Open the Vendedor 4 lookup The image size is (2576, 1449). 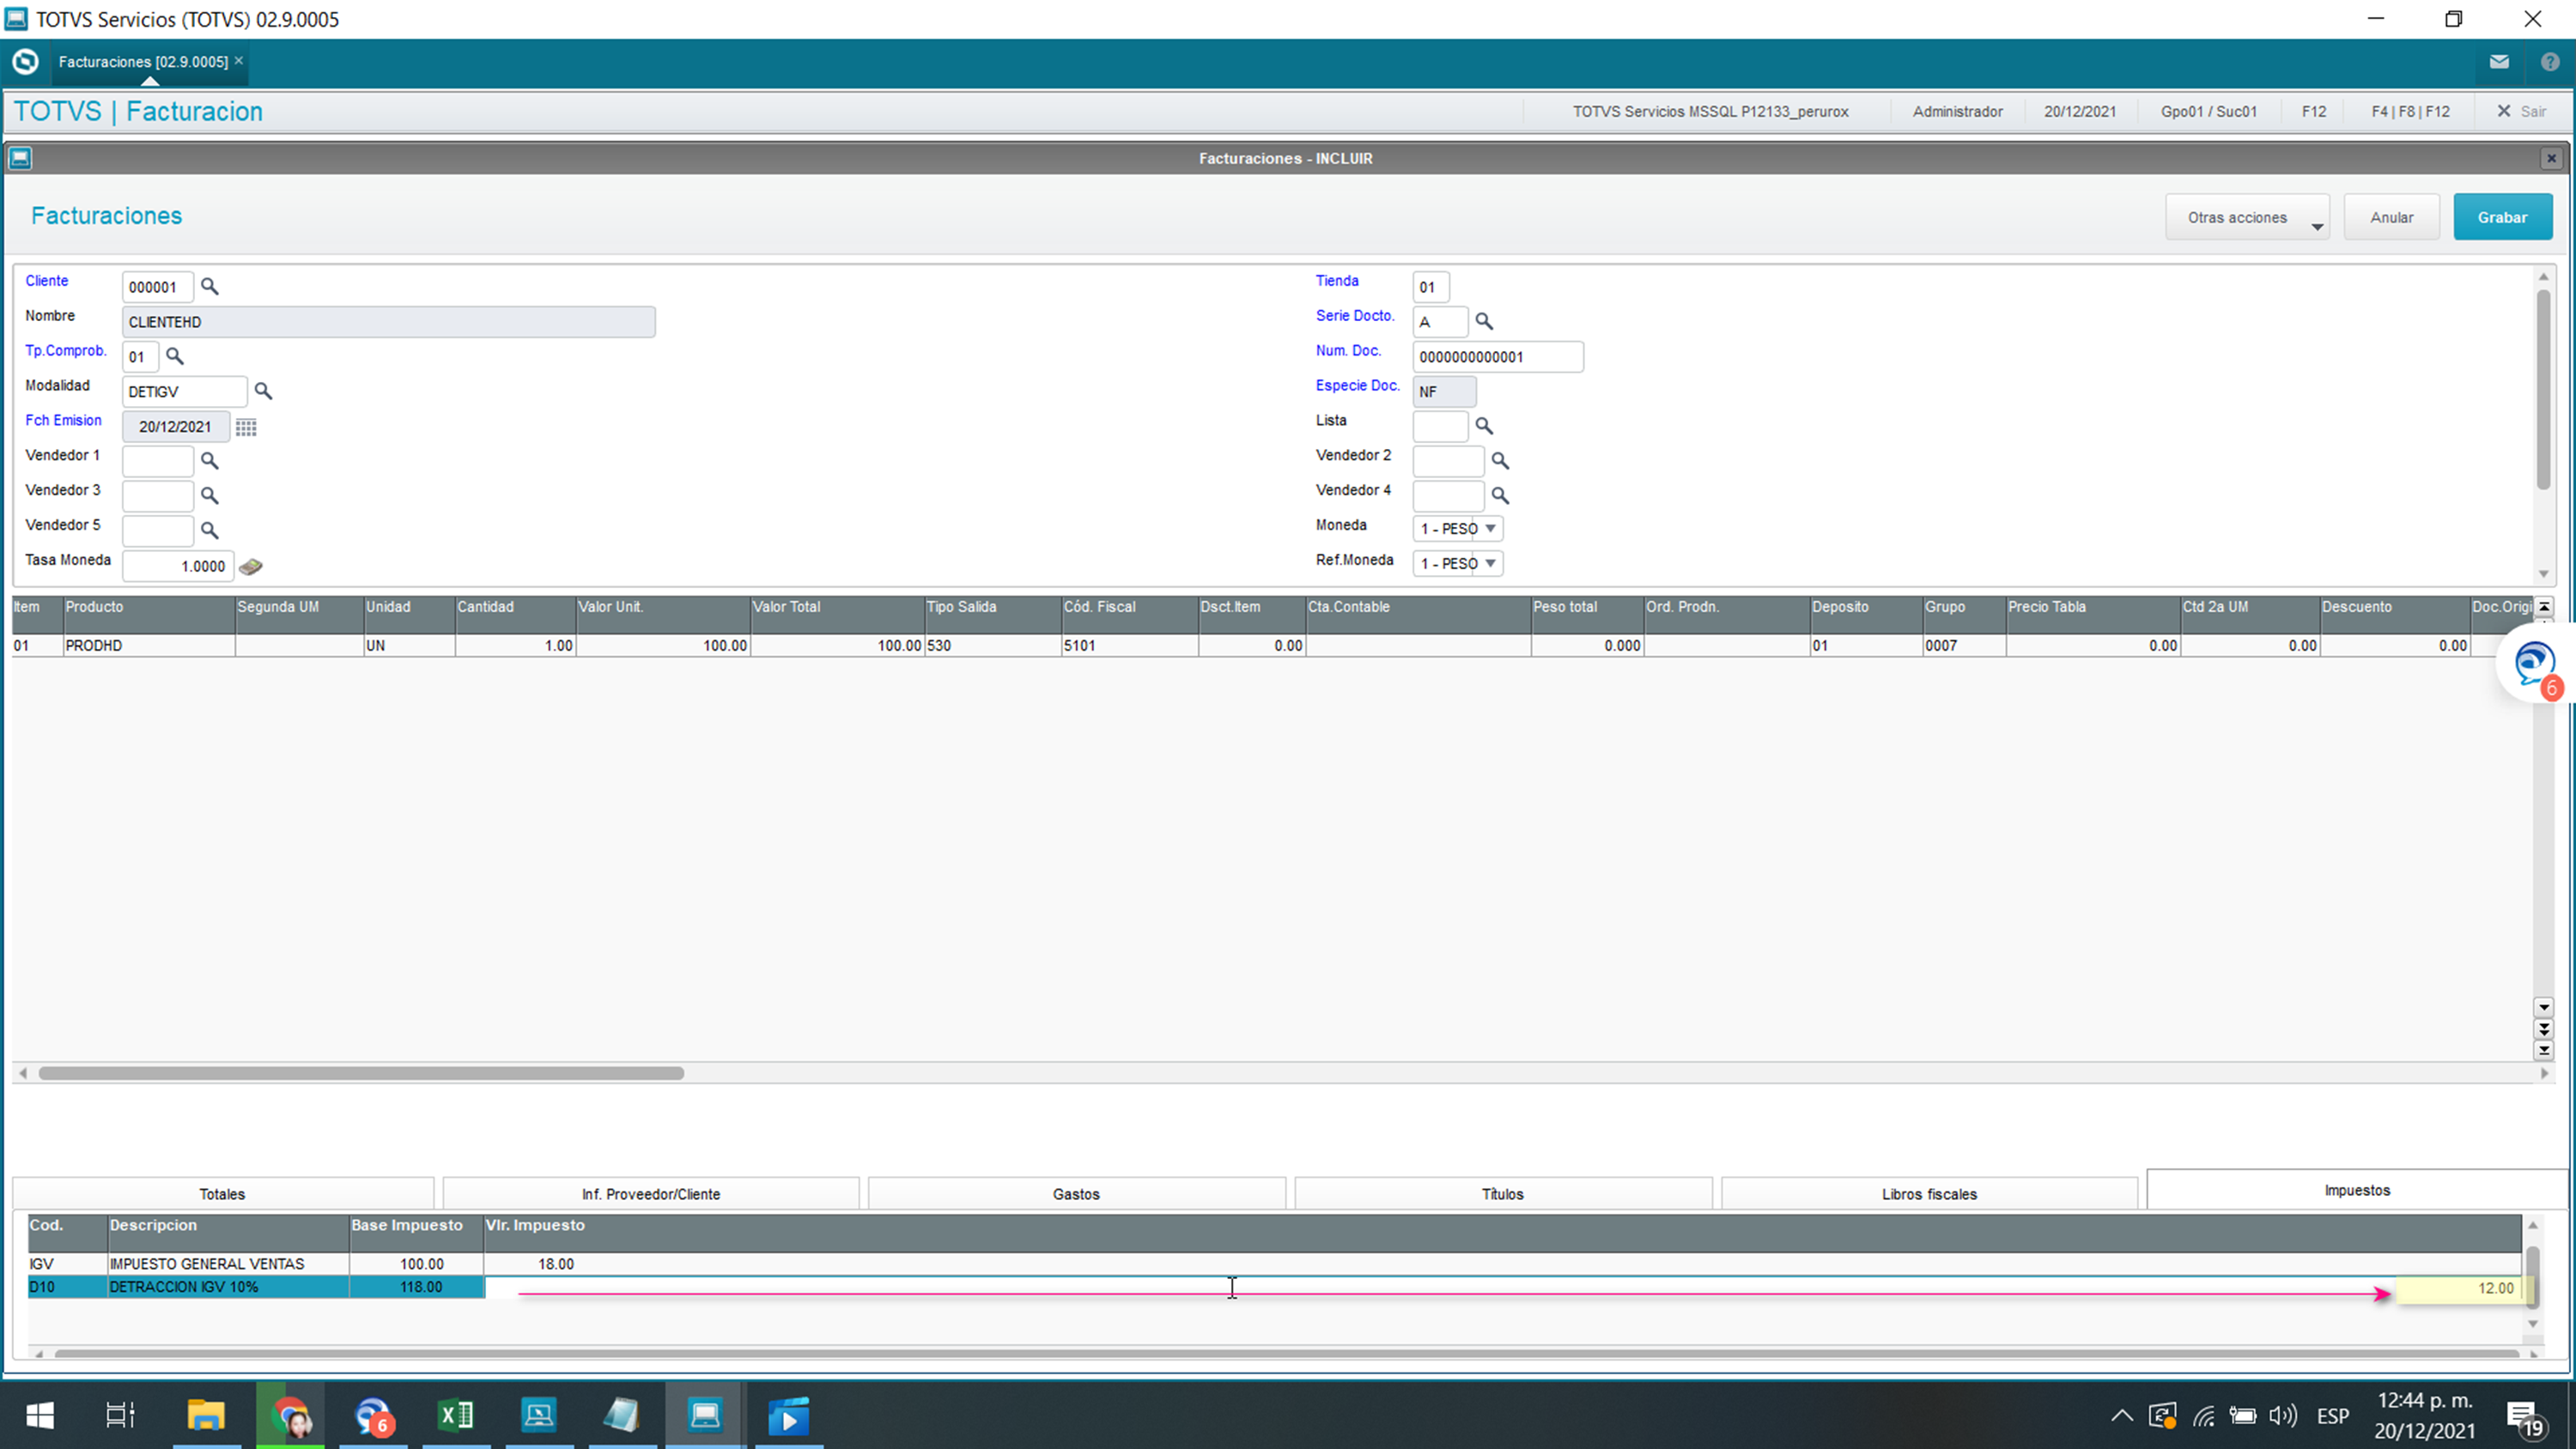click(1500, 496)
